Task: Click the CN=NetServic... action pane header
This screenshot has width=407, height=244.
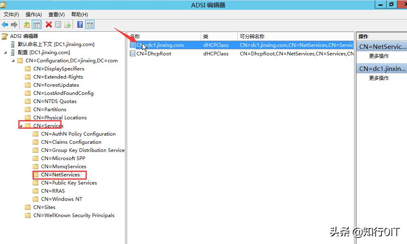Action: [382, 47]
